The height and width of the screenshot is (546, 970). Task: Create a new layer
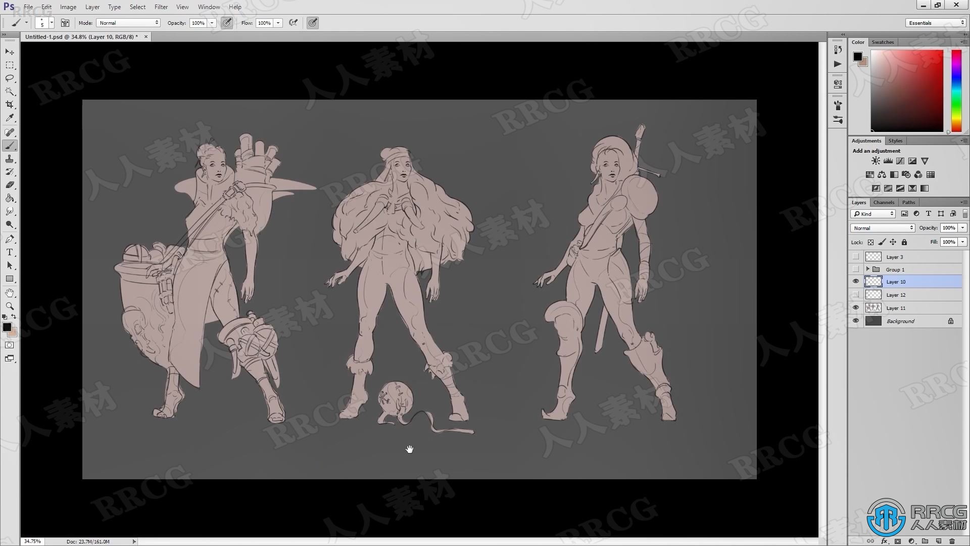click(x=939, y=541)
